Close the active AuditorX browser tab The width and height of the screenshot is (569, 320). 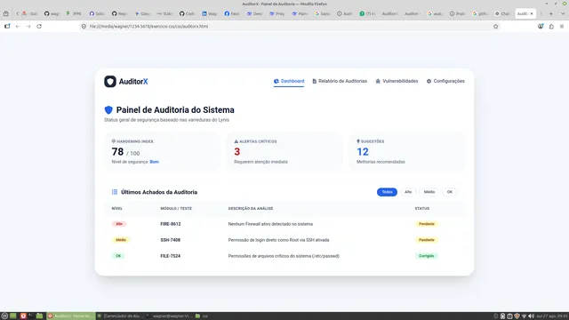tap(532, 13)
